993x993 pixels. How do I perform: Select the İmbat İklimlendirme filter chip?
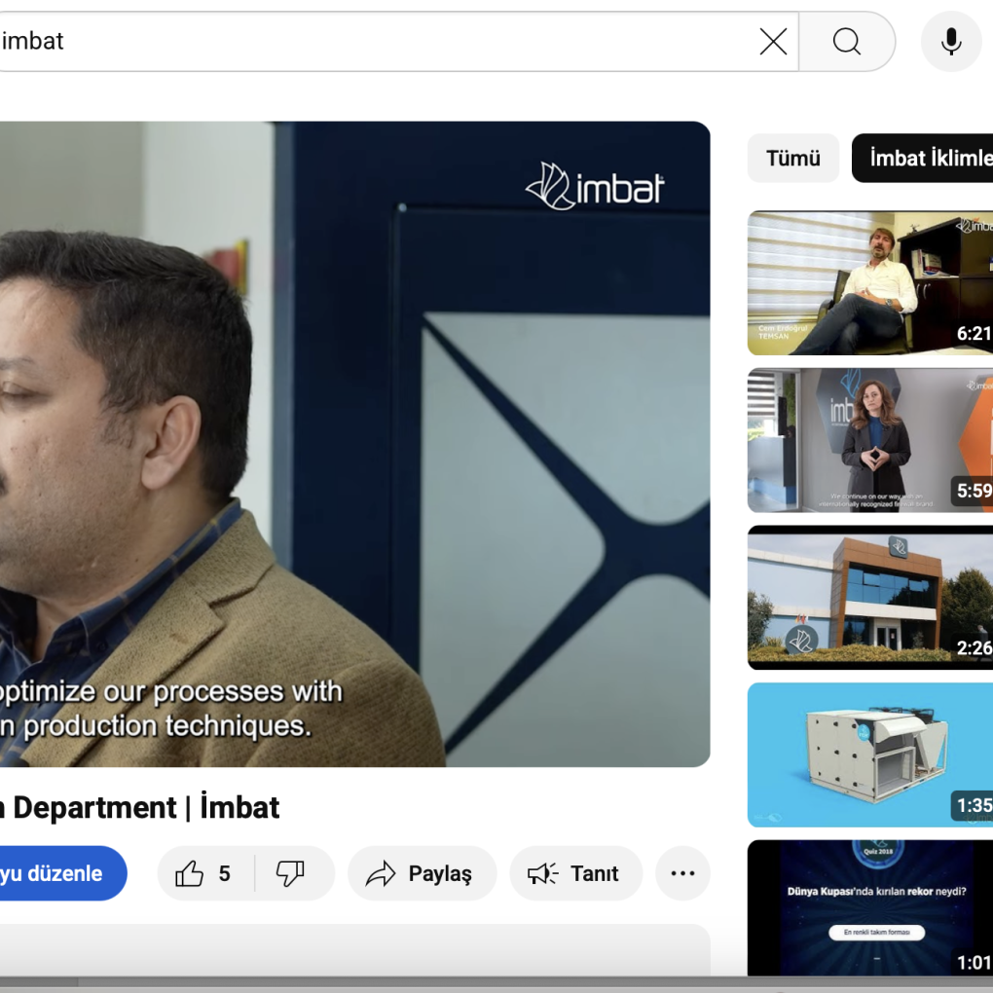[923, 159]
